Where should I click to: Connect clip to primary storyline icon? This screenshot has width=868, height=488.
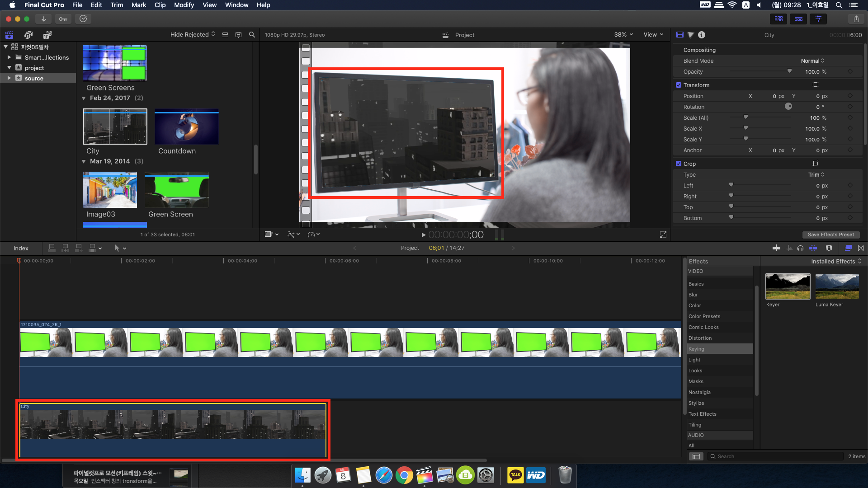click(52, 248)
